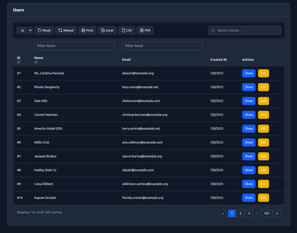Click the Filter Email input

click(163, 46)
